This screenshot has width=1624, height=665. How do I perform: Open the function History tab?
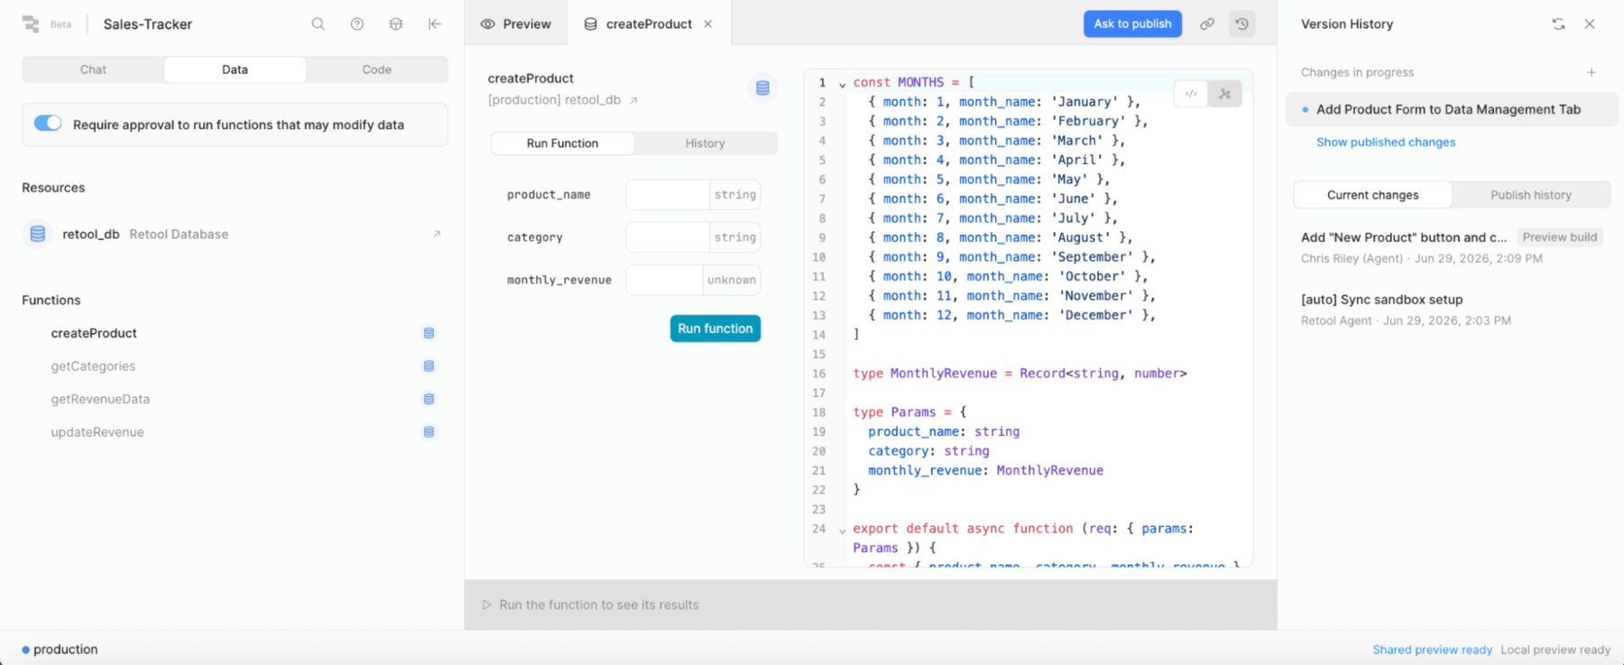click(705, 143)
